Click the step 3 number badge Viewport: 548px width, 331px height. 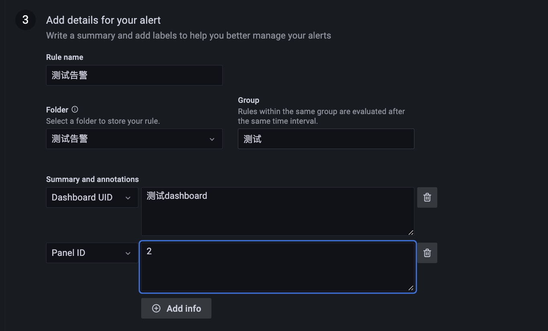[x=25, y=20]
